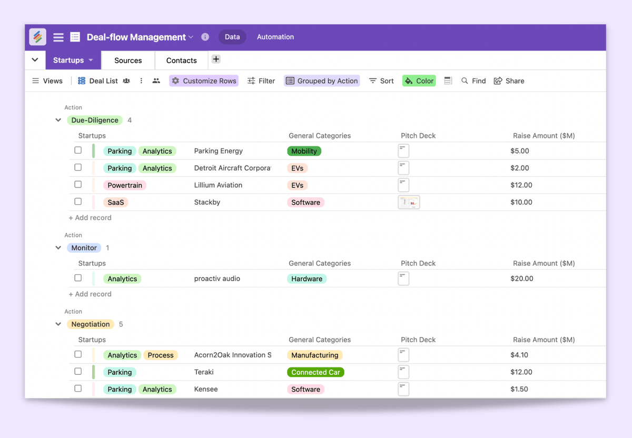Collapse the Monitor group
Image resolution: width=632 pixels, height=438 pixels.
[58, 247]
